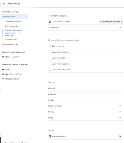Click the magenta iMow calendar dot

pyautogui.click(x=3, y=69)
